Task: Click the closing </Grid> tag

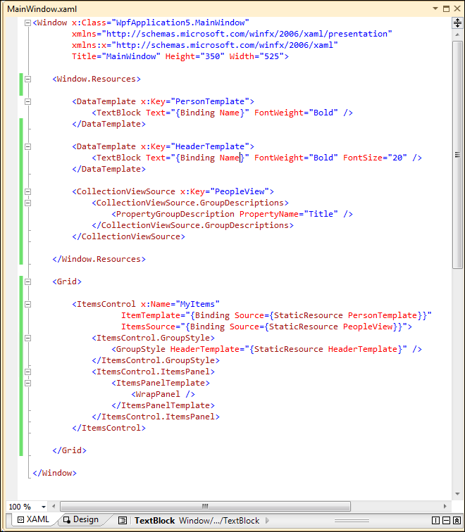Action: coord(69,450)
